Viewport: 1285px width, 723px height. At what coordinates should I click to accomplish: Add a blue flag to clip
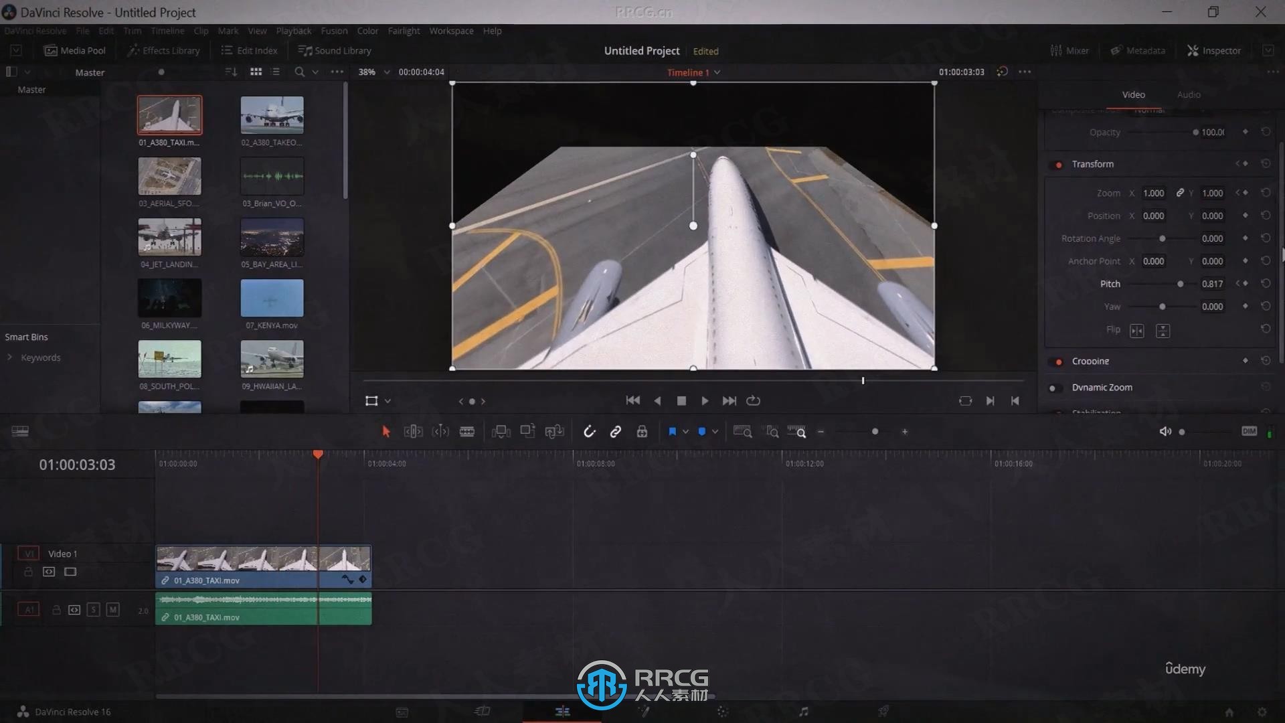[672, 432]
